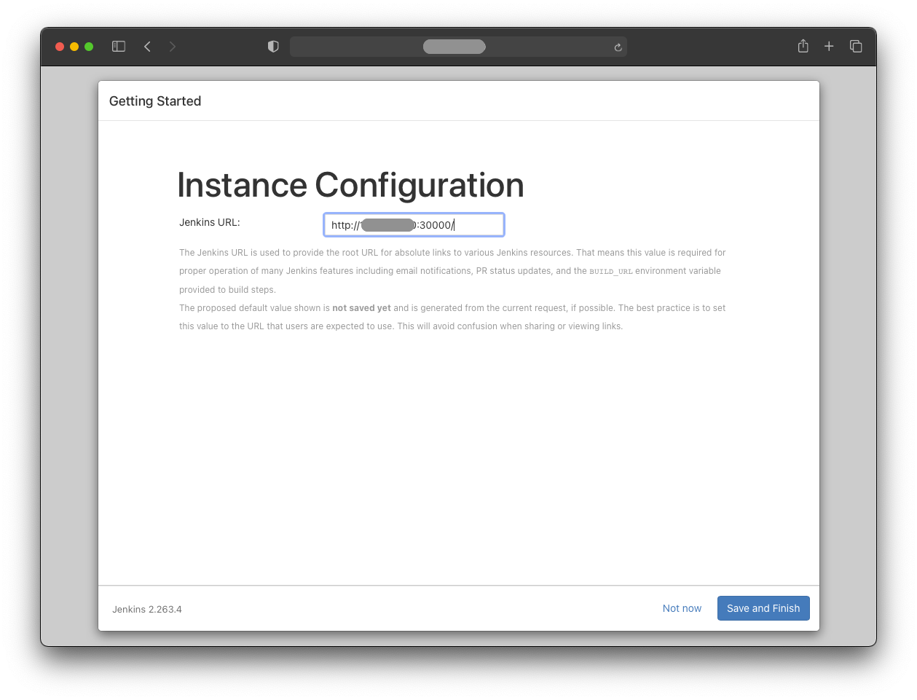Skip setup with the Not now link
Image resolution: width=917 pixels, height=700 pixels.
coord(682,608)
